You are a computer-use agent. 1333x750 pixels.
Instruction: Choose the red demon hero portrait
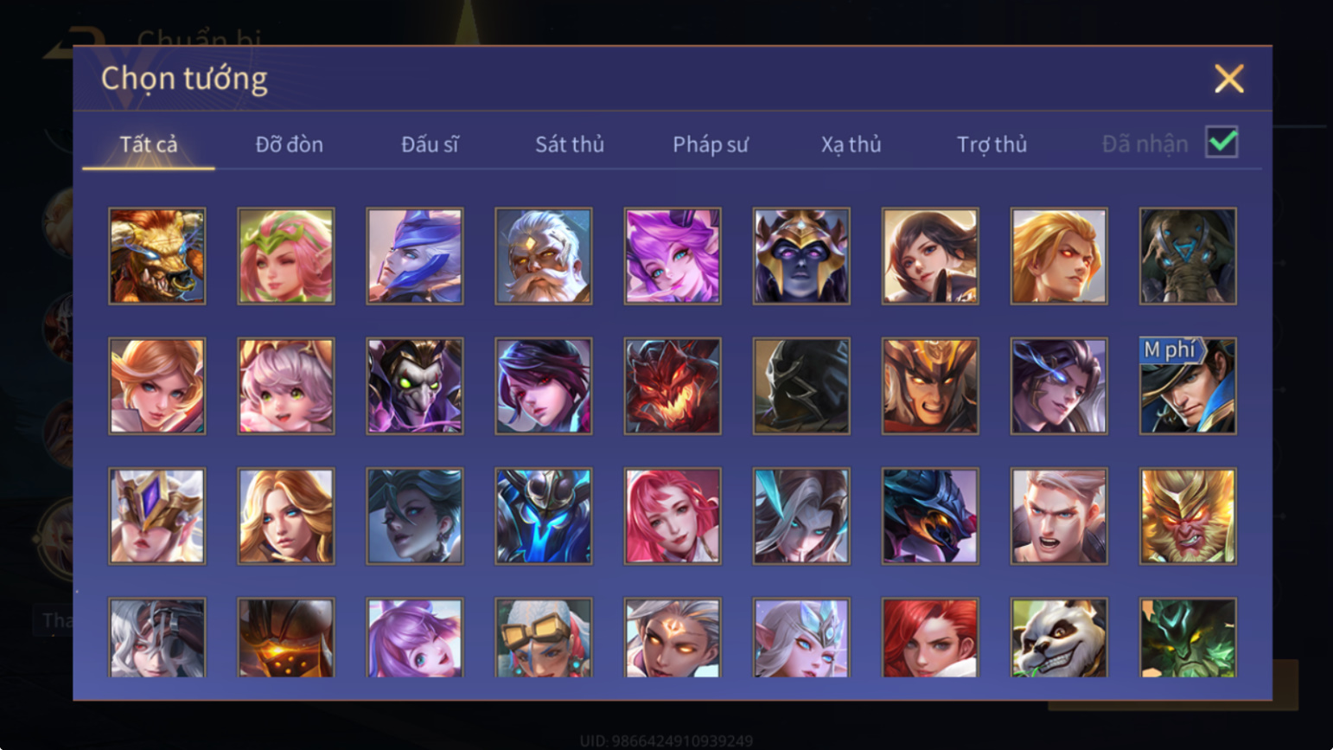[672, 386]
